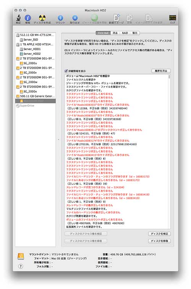Screen dimensions: 191x289
Task: Click the orange USB drive icon in info footer
Action: coord(21,256)
